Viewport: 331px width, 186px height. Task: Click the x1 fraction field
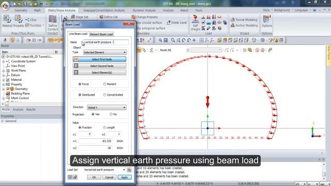85,134
